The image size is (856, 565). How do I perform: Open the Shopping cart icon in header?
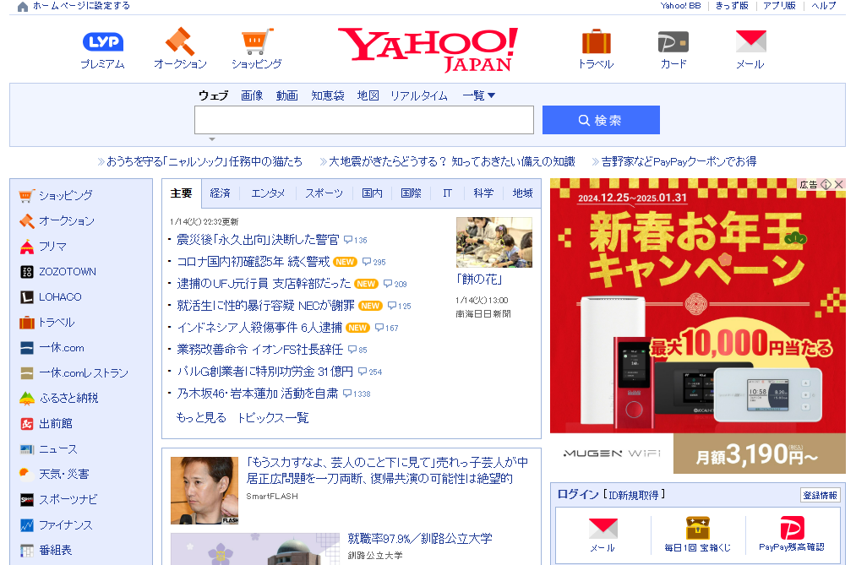tap(257, 41)
